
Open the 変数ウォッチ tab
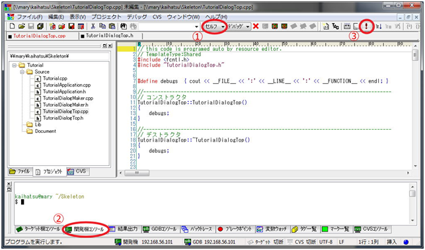point(272,229)
